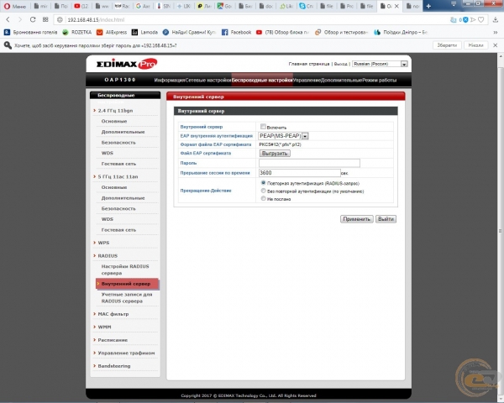Click the Пароль input field

pos(309,163)
